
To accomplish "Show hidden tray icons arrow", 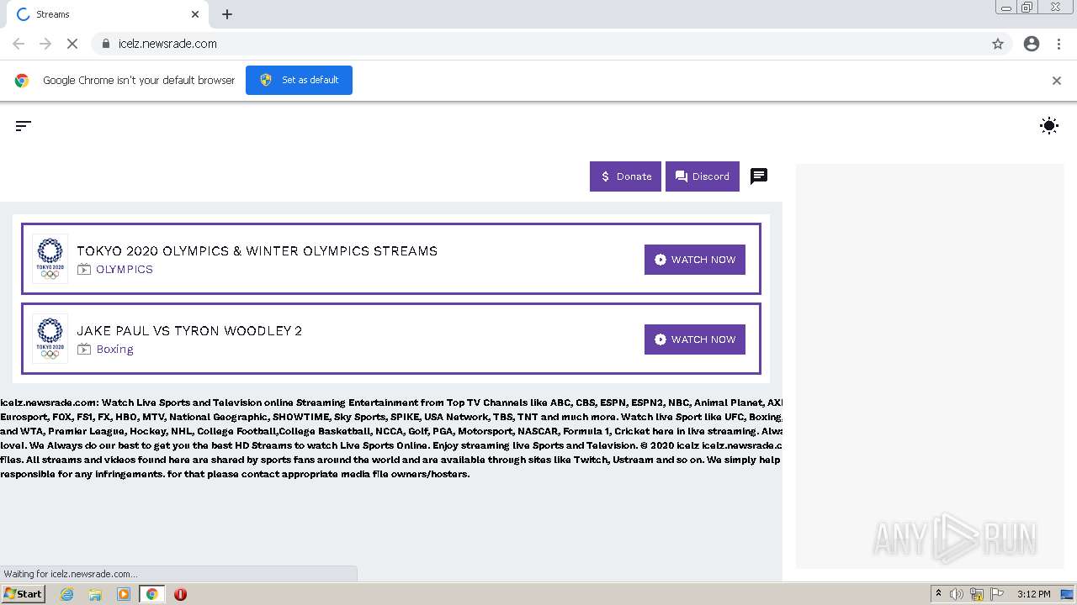I will [938, 594].
